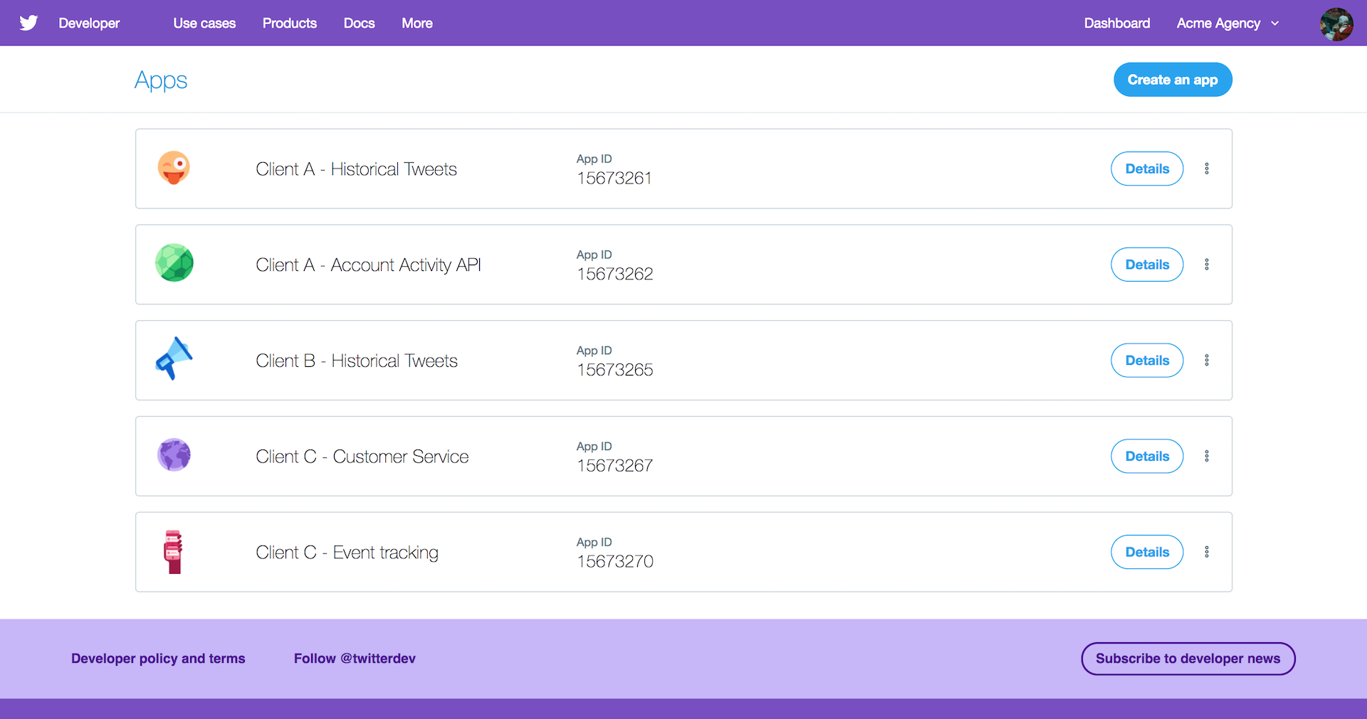Click the green ball app icon
1367x719 pixels.
click(x=174, y=263)
